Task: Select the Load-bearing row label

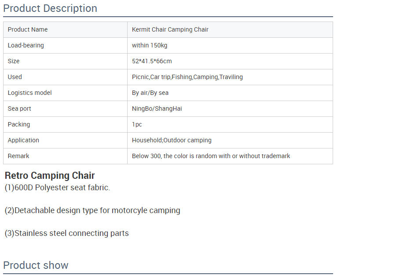Action: click(26, 45)
